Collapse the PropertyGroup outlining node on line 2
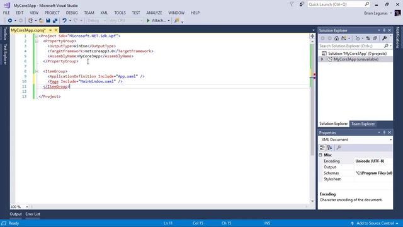The width and height of the screenshot is (403, 227). point(37,41)
